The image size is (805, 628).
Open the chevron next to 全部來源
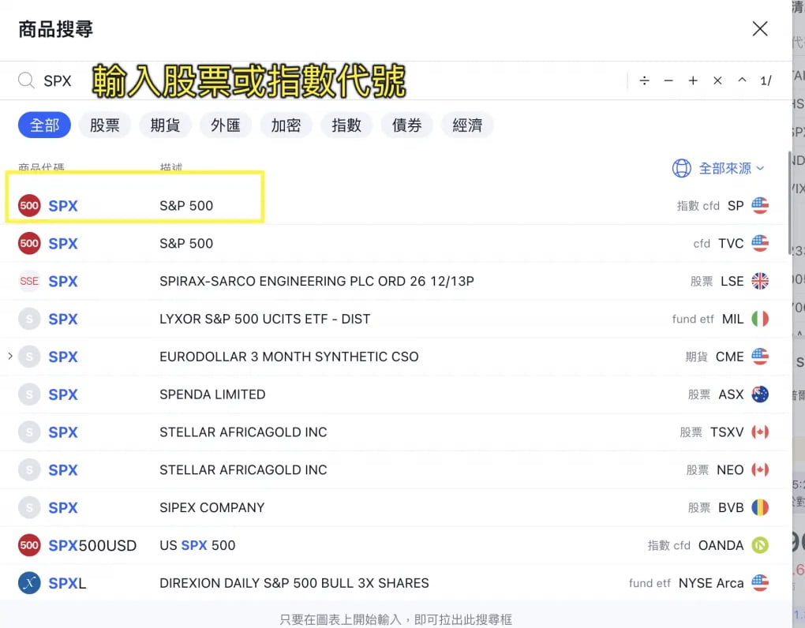pyautogui.click(x=762, y=168)
